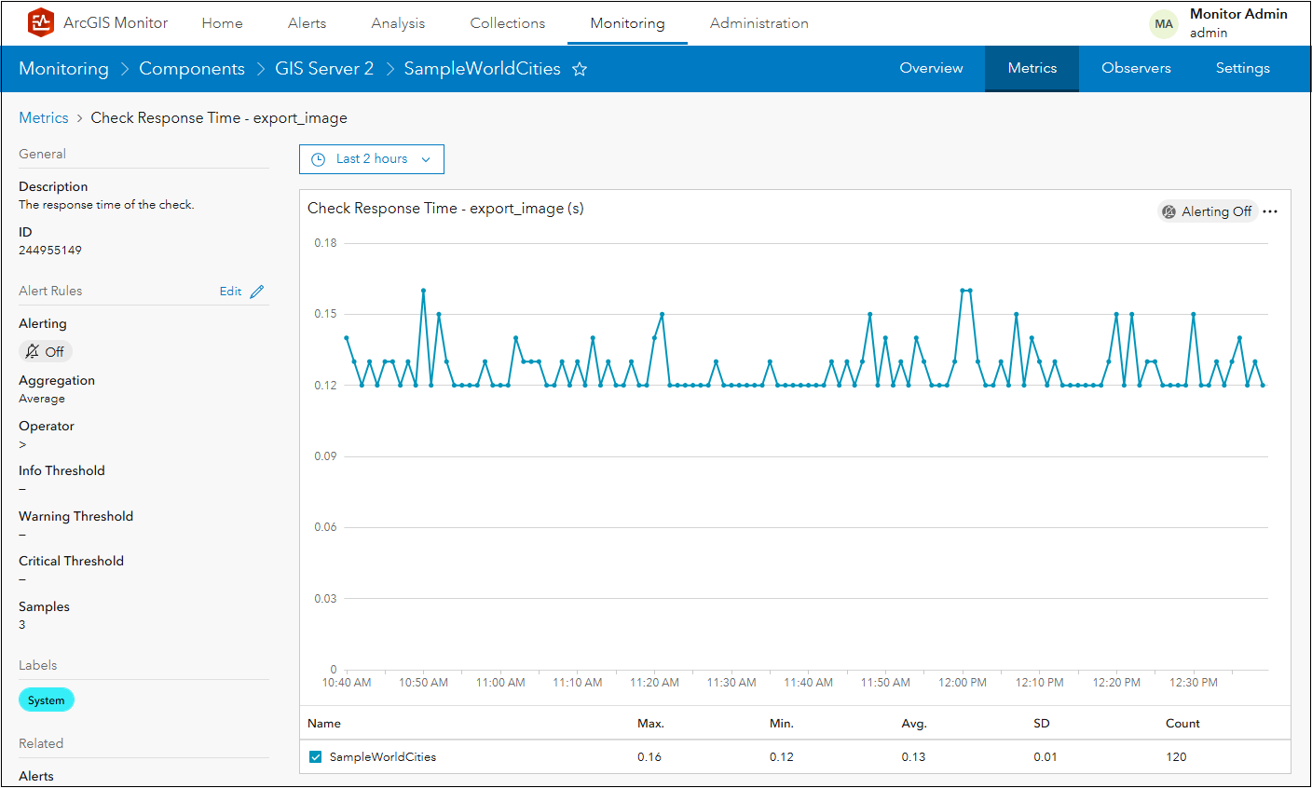Click the pencil icon beside Edit

(x=257, y=292)
